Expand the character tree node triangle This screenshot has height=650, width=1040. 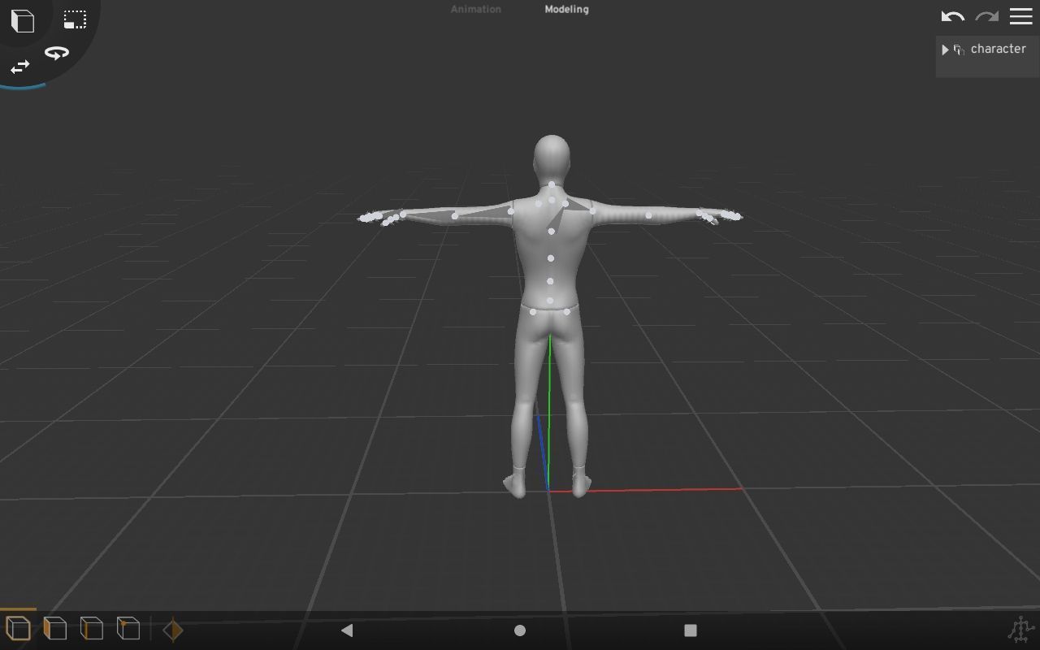945,50
